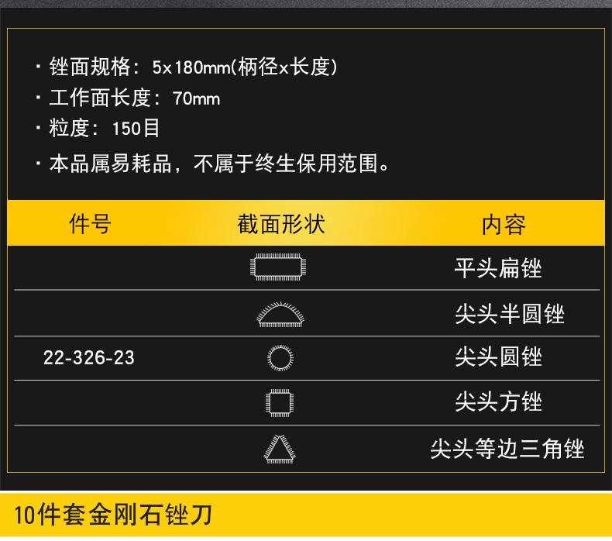Click the 终生保用范围 text
Viewport: 612px width, 541px height.
[317, 164]
